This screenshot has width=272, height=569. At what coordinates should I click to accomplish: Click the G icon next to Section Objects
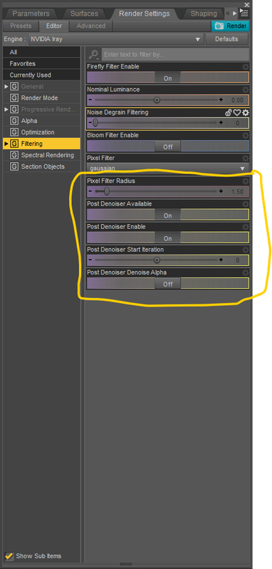(x=14, y=167)
